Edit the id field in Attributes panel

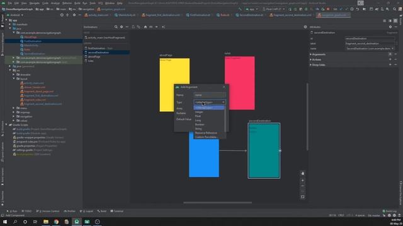370,38
